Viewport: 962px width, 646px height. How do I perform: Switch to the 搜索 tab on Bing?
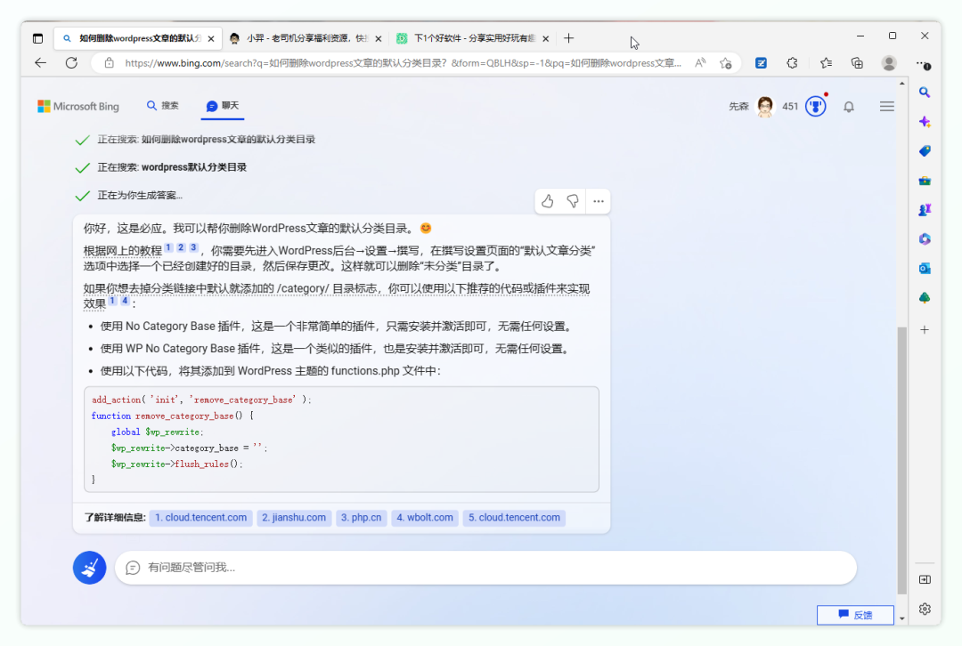(x=163, y=105)
